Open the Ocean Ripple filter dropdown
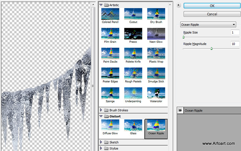The height and width of the screenshot is (151, 241). 208,24
